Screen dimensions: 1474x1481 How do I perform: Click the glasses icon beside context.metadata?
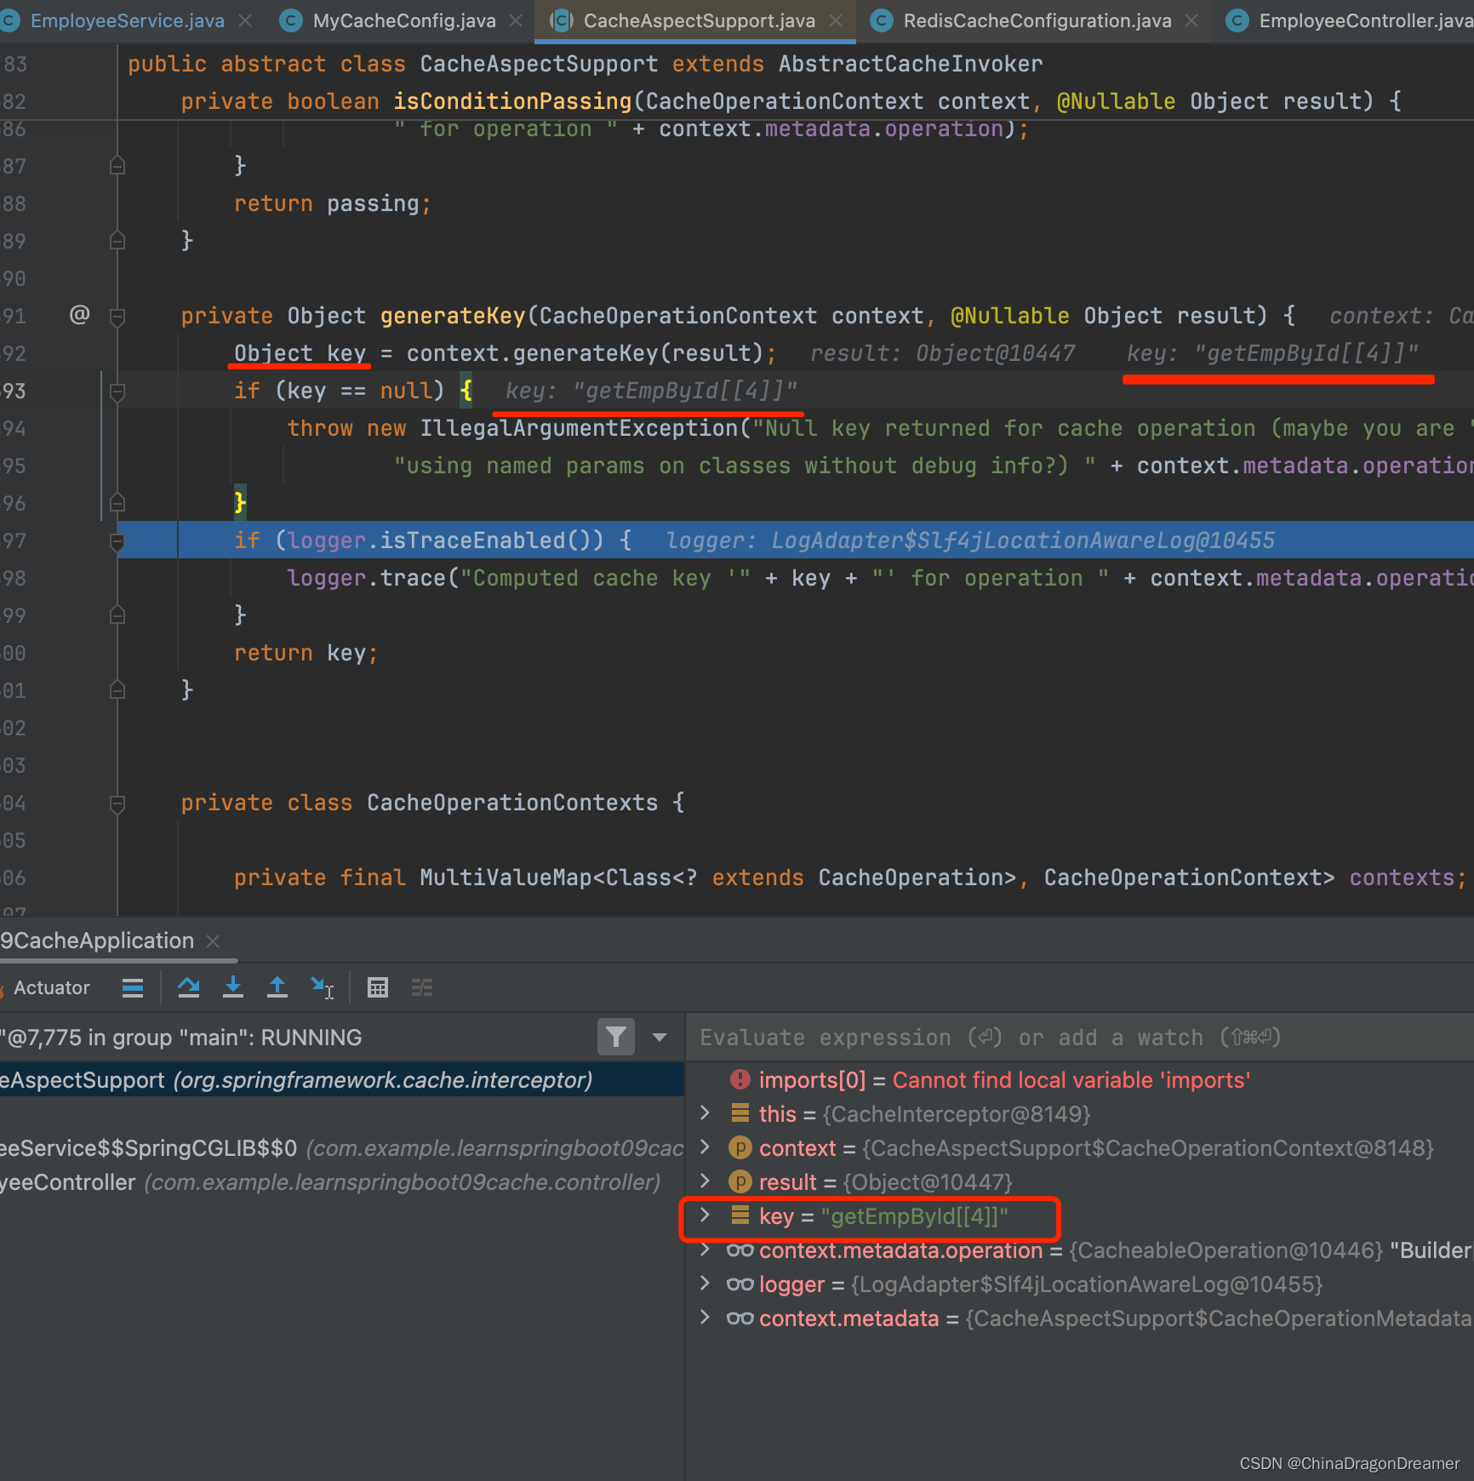[x=740, y=1318]
